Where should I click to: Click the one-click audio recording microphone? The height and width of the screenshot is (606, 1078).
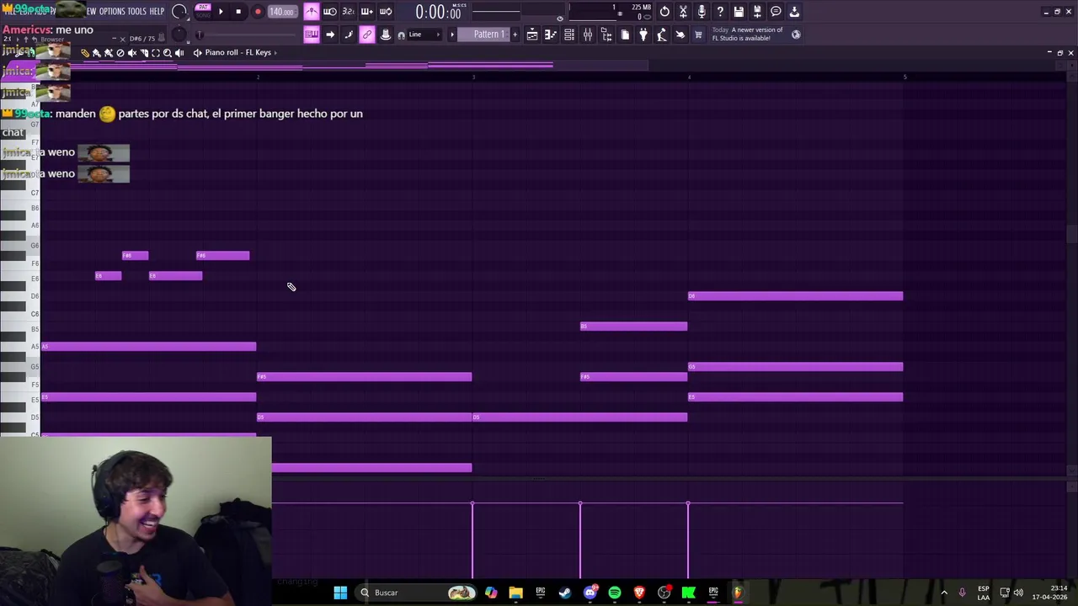click(702, 12)
